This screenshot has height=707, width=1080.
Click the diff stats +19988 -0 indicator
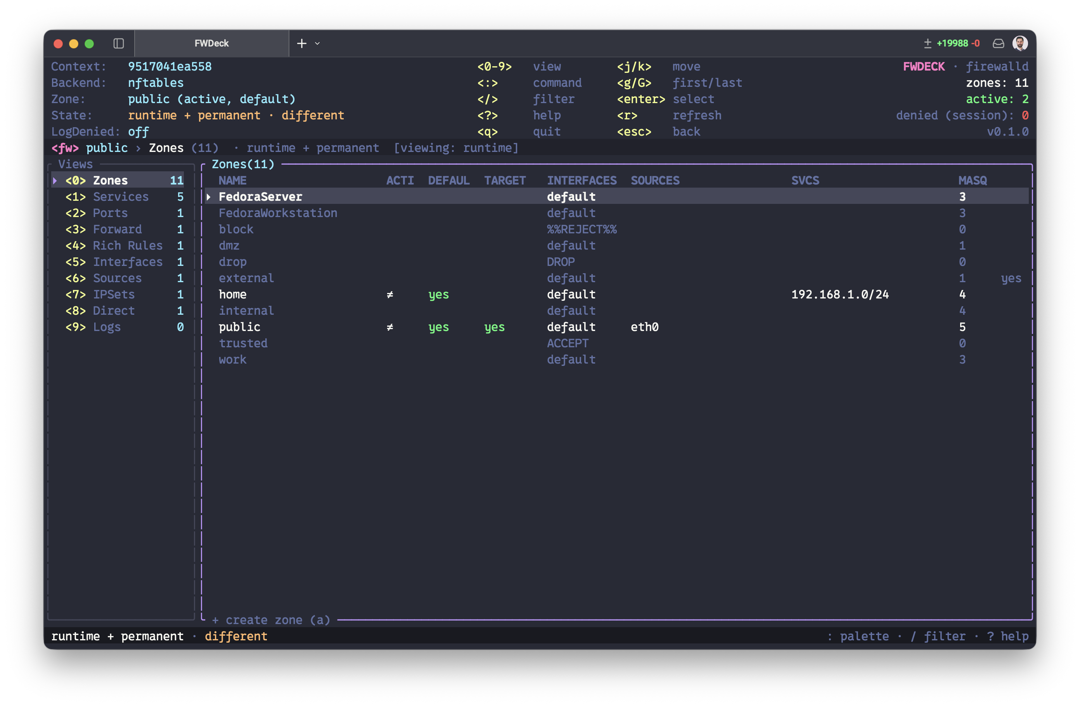tap(952, 43)
